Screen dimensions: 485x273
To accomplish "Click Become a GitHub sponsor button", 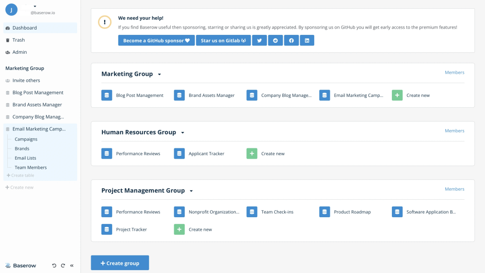I will (x=156, y=41).
